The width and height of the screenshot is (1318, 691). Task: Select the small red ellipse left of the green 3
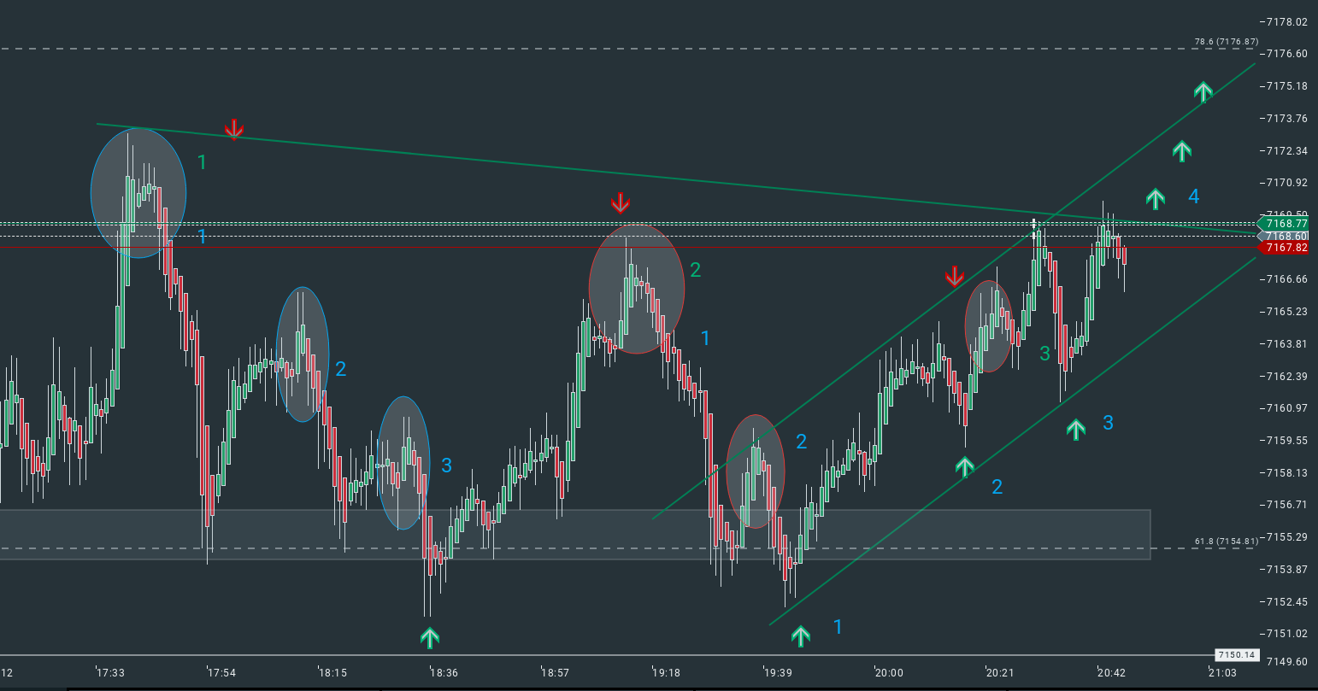pos(989,326)
